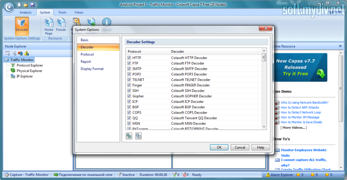
Task: Click the New Capsa v7.7 Released banner
Action: point(301,68)
